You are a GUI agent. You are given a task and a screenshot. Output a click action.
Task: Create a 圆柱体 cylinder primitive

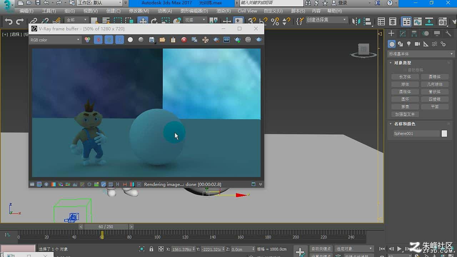(x=405, y=92)
